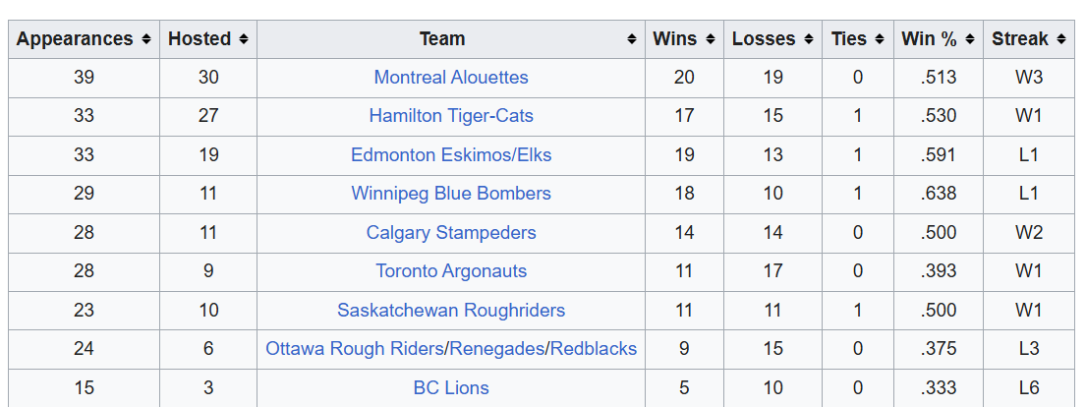
Task: Open the Hamilton Tiger-Cats team page
Action: click(451, 116)
